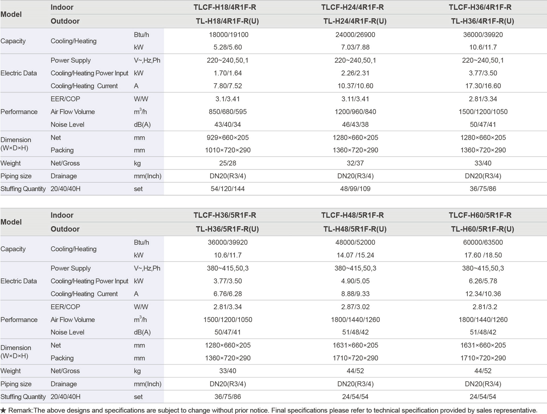The width and height of the screenshot is (547, 414).
Task: Click the TL-H48/5R1F-R(U) outdoor model header
Action: pyautogui.click(x=355, y=229)
